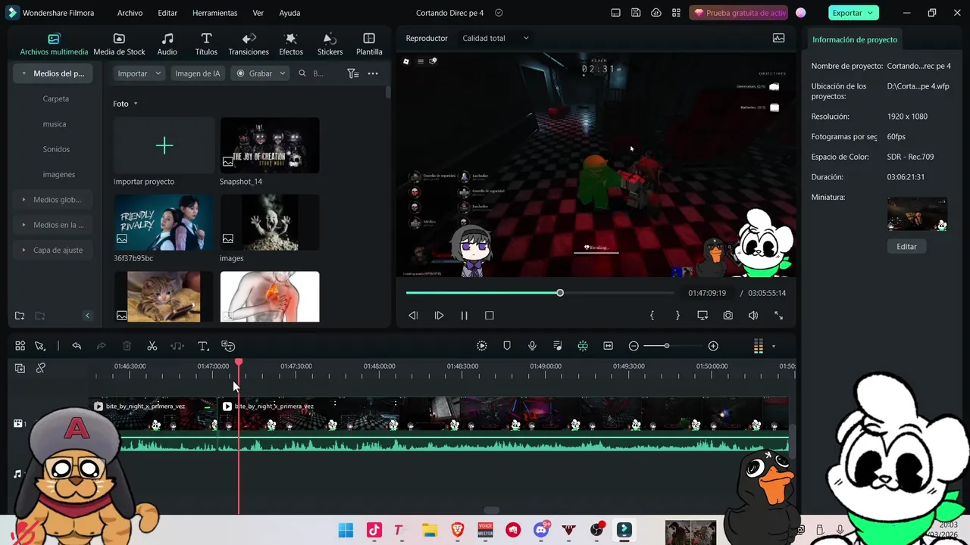Set the mark out point
The height and width of the screenshot is (545, 970).
point(677,316)
